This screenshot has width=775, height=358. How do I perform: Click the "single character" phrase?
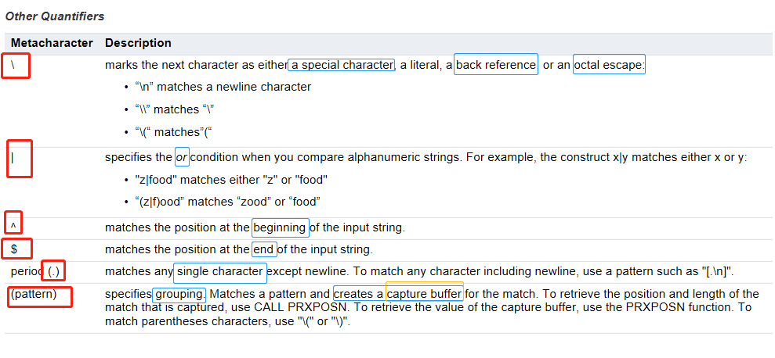tap(220, 272)
